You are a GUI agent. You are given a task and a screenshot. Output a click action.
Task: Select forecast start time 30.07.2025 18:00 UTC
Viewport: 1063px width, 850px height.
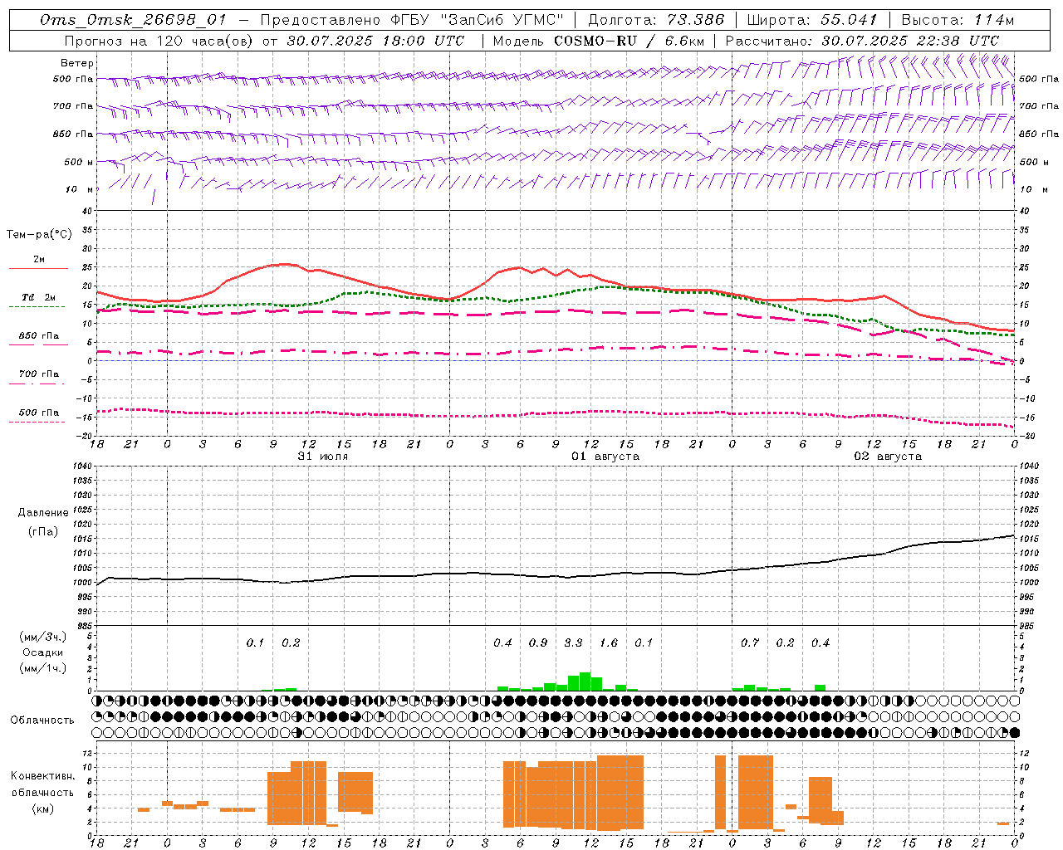[x=375, y=41]
